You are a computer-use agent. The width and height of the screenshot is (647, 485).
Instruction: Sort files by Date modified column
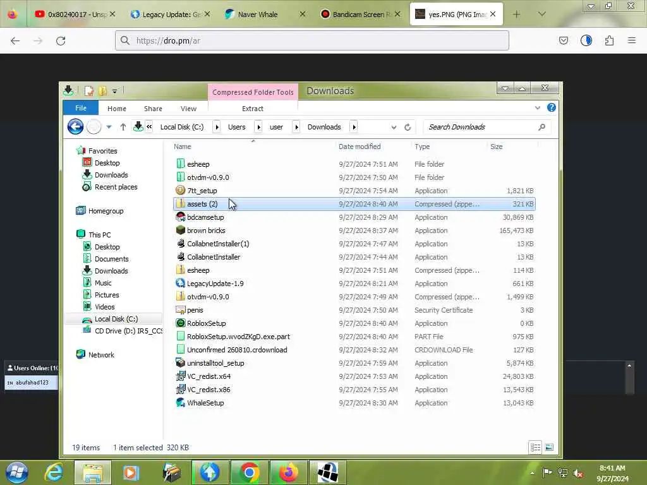tap(360, 147)
